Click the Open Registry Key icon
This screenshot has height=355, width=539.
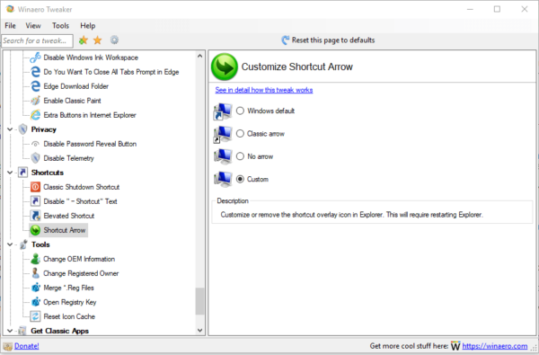click(35, 302)
